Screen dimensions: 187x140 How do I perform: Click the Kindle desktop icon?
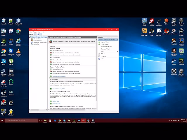pyautogui.click(x=11, y=42)
